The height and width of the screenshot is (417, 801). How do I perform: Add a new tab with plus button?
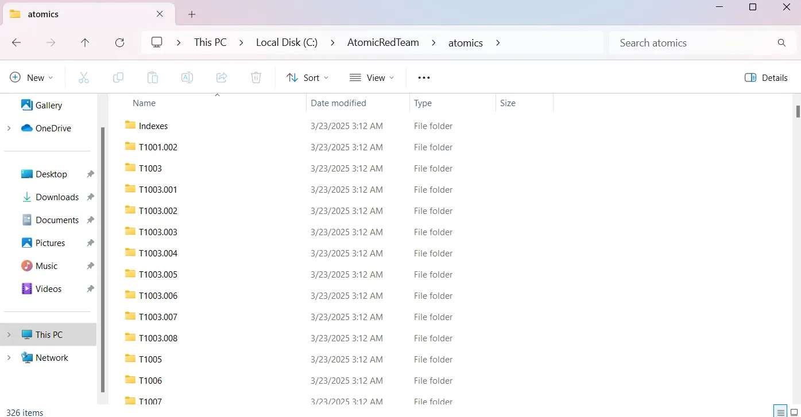(192, 14)
